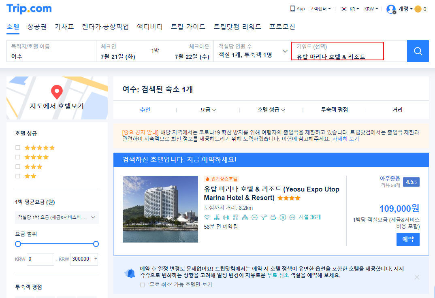The width and height of the screenshot is (435, 298).
Task: Click the blue search magnifier button
Action: point(418,51)
